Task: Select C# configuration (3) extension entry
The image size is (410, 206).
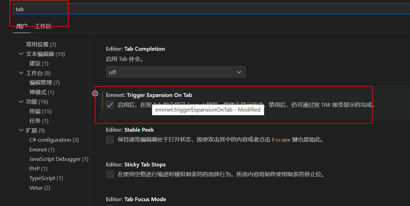Action: click(54, 140)
